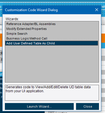Click the empty area below the wizard list

click(x=52, y=63)
